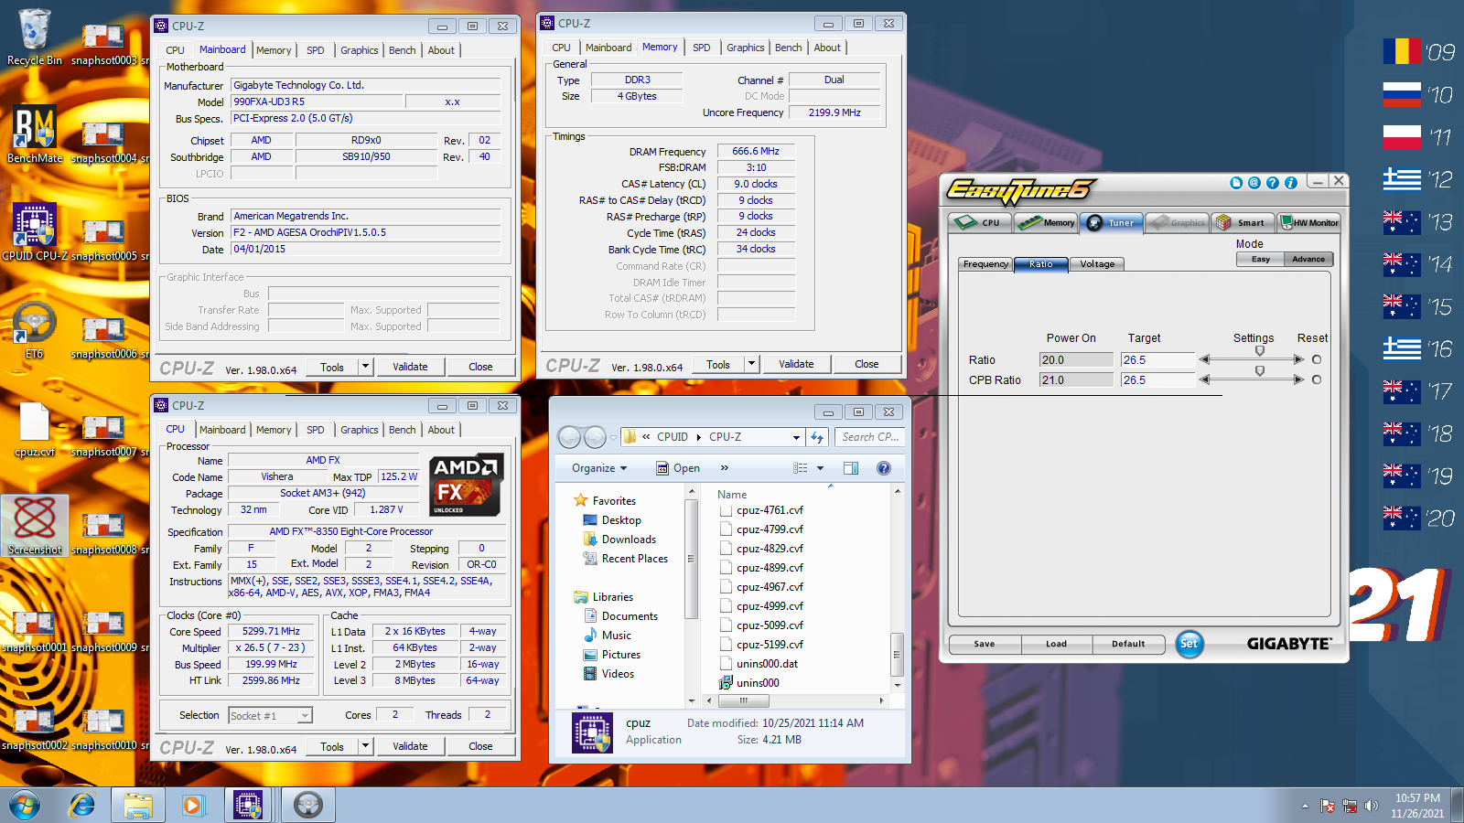
Task: Select the Screenshot desktop icon
Action: 35,526
